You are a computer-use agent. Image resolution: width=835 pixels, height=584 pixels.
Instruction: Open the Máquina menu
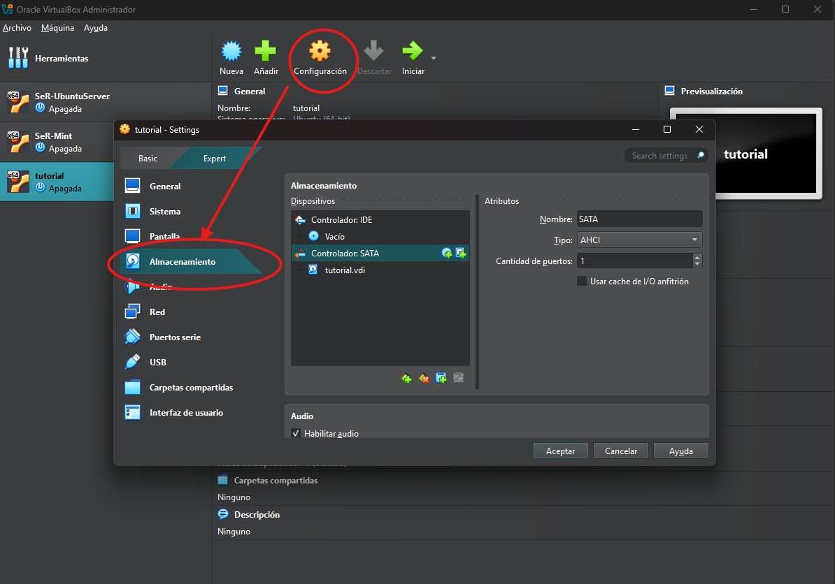(x=57, y=28)
